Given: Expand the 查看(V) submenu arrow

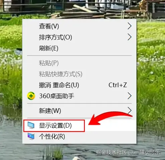Looking at the screenshot, I should pyautogui.click(x=130, y=26).
